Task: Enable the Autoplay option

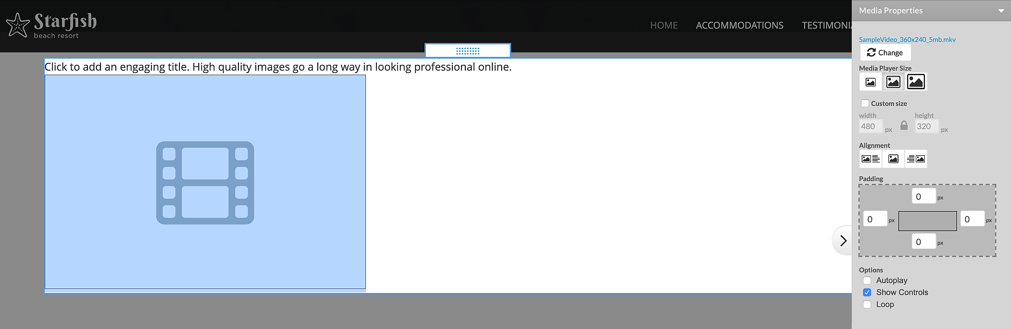Action: [867, 280]
